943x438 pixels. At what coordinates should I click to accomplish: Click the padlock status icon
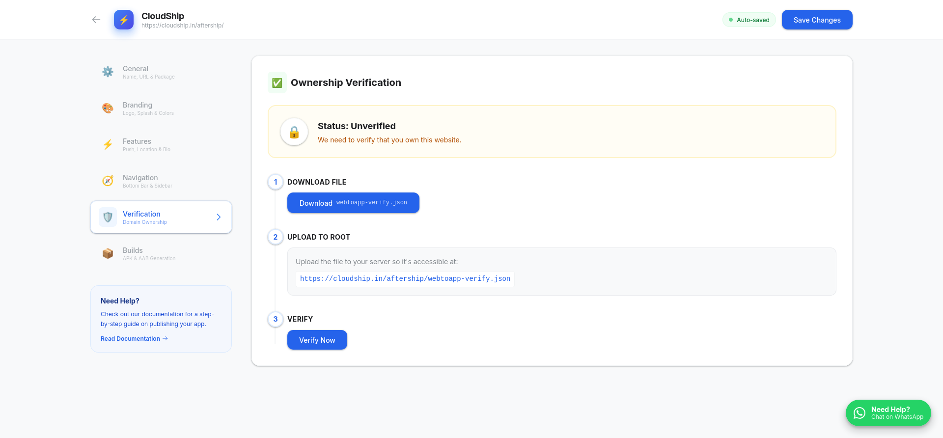tap(294, 132)
